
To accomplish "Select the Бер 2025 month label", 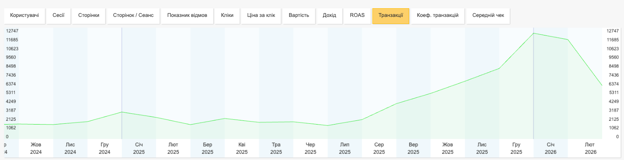I will click(x=207, y=148).
